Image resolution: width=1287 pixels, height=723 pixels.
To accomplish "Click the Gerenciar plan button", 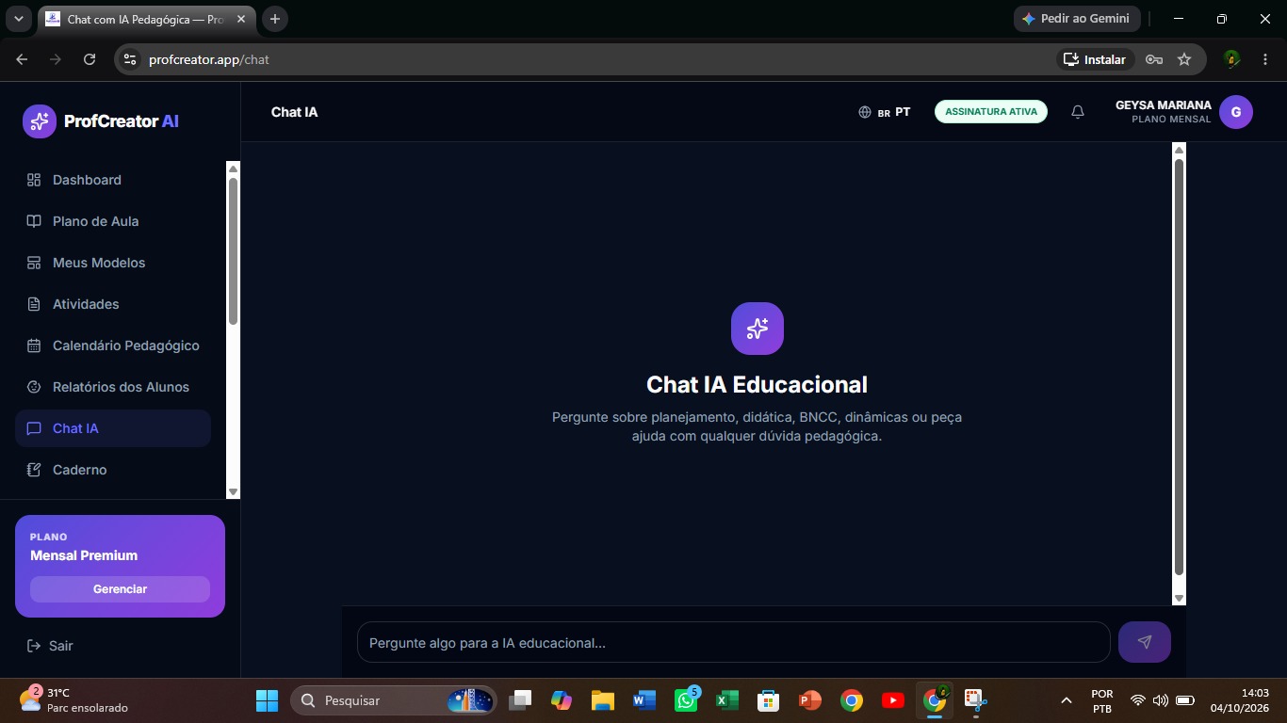I will pyautogui.click(x=120, y=589).
